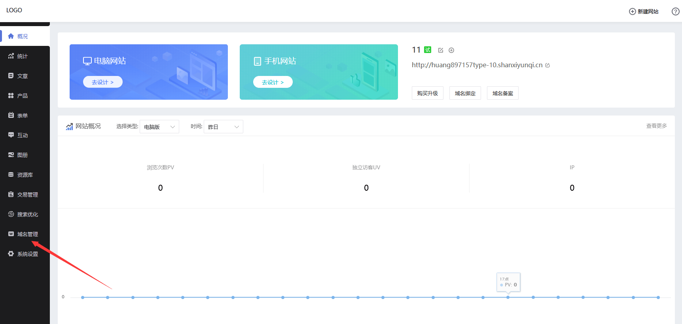Click the 产品 product grid icon
This screenshot has height=324, width=682.
(11, 95)
